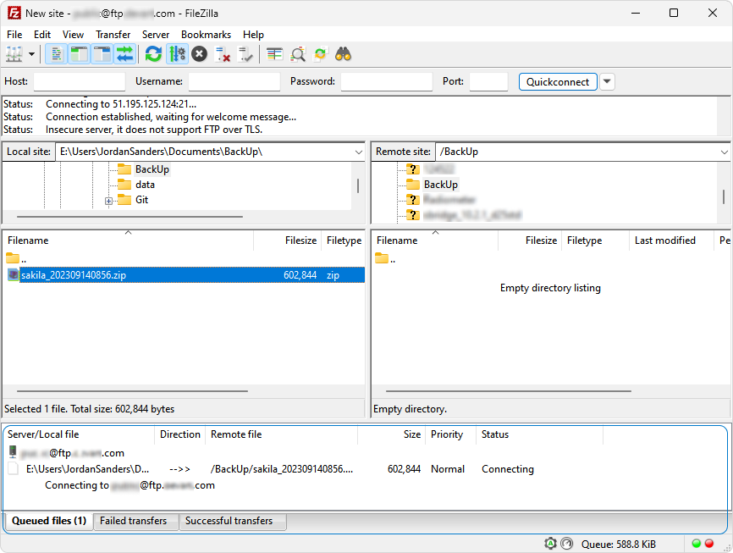Sort local files by Filename column

pos(128,241)
